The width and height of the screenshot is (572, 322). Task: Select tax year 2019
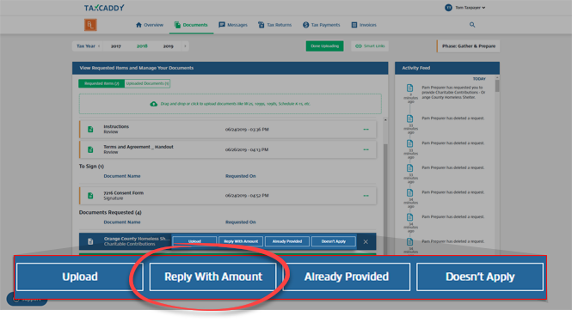click(x=169, y=46)
